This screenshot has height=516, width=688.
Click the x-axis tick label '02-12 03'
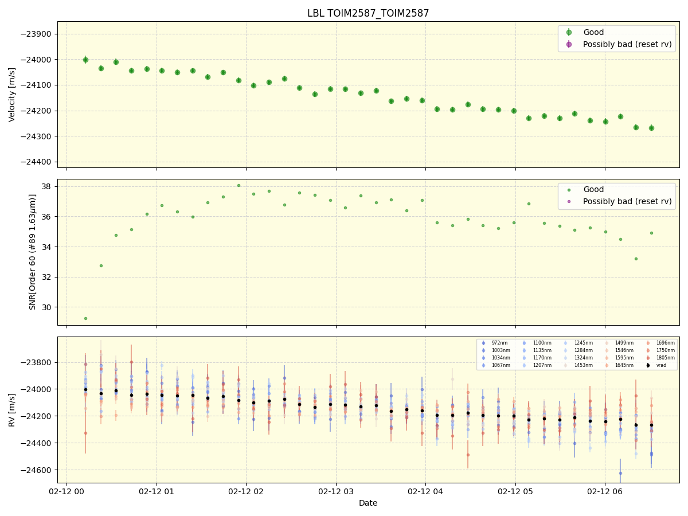tap(336, 491)
